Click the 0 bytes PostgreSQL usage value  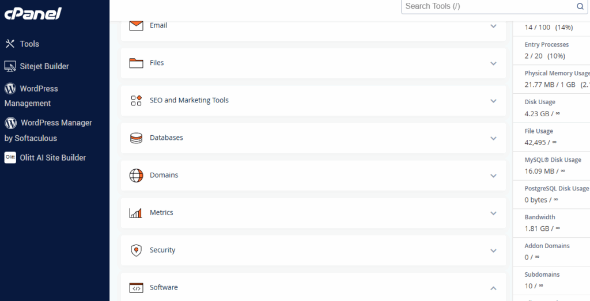[541, 200]
